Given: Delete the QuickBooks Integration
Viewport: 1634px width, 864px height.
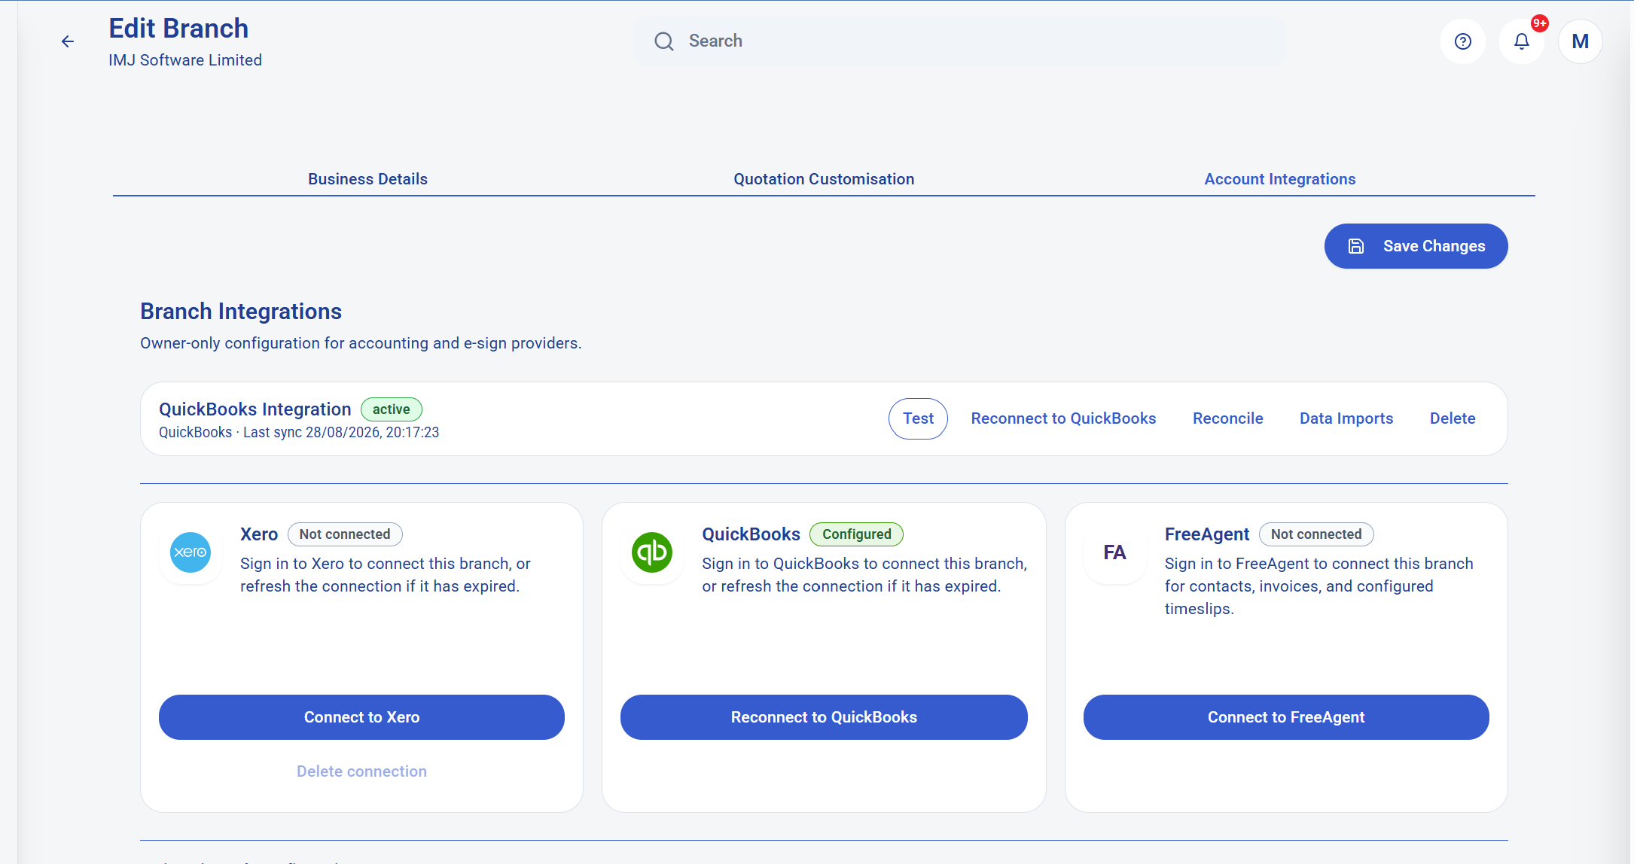Looking at the screenshot, I should pos(1453,418).
